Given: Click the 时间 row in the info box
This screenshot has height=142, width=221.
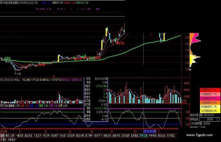Looking at the screenshot, I should coord(96,79).
